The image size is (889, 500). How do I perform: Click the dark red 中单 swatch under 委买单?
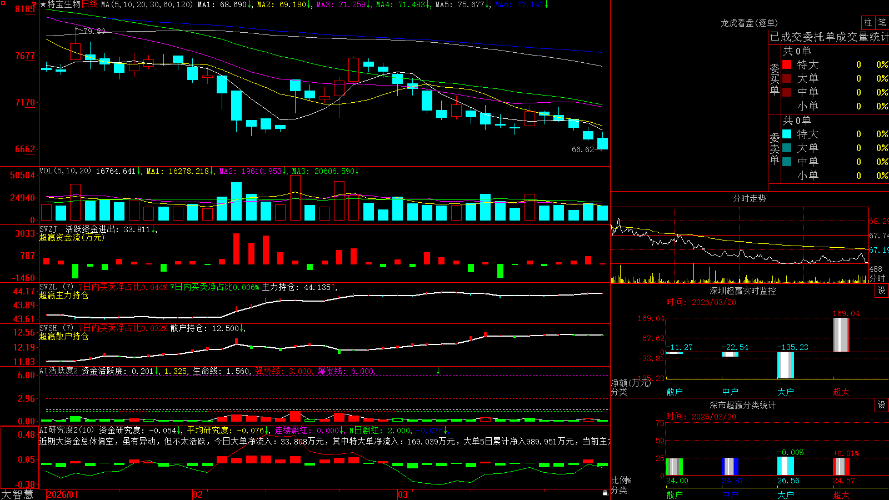click(x=787, y=92)
